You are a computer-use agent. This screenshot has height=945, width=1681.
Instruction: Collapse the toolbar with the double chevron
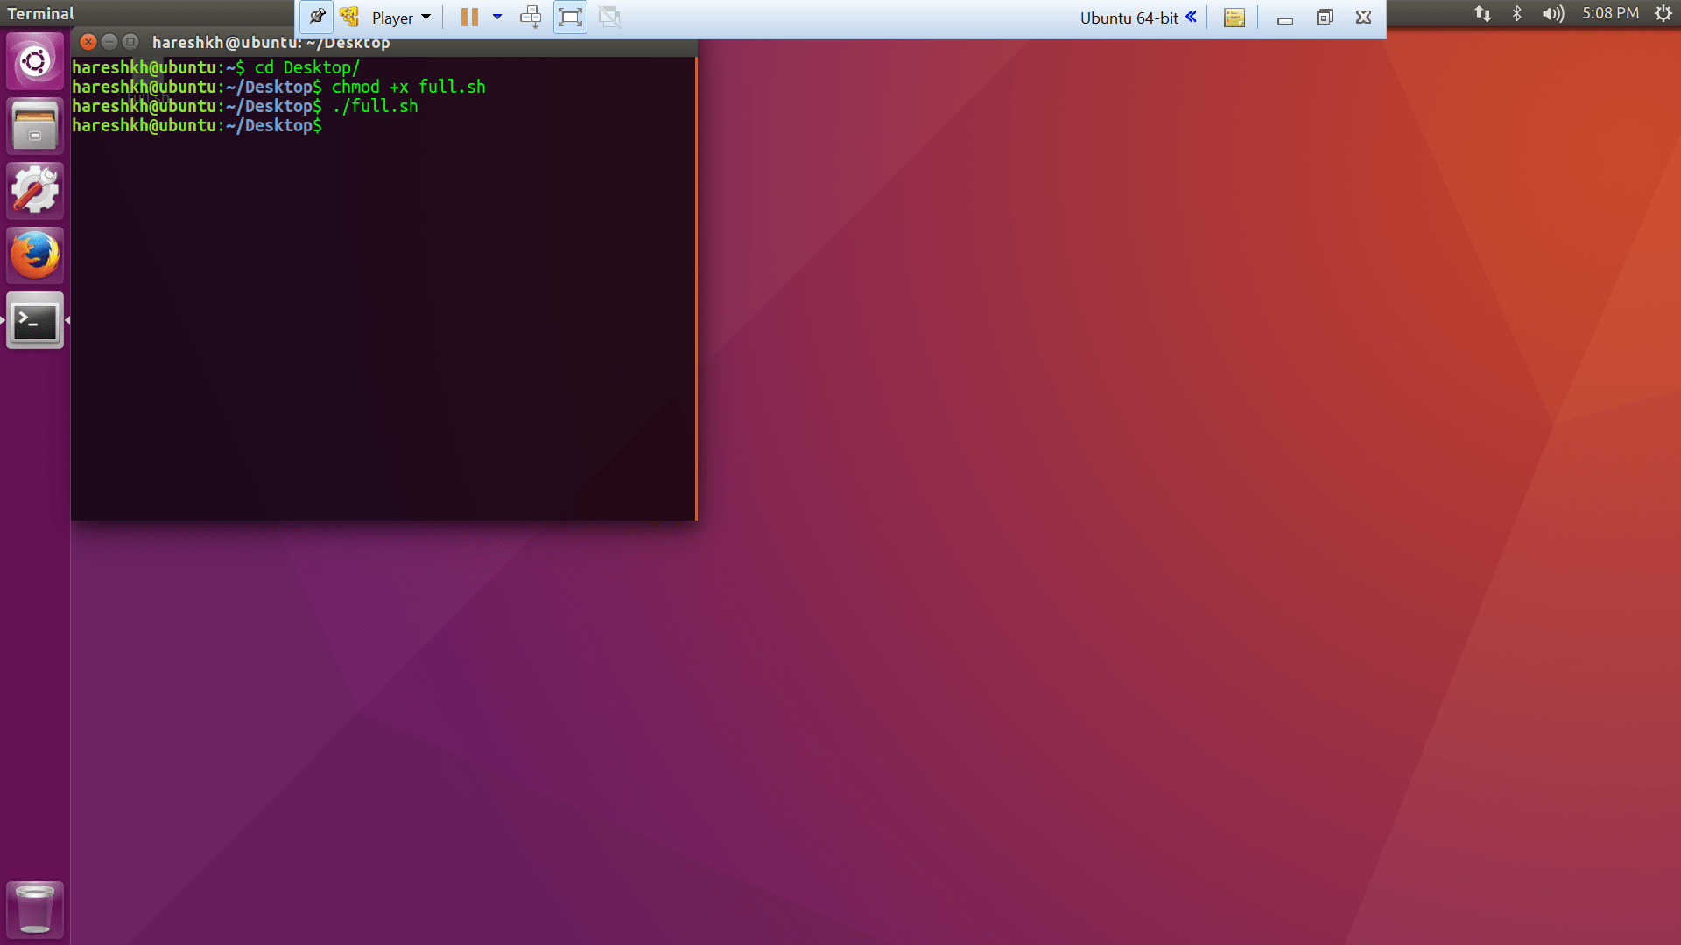pos(1190,16)
